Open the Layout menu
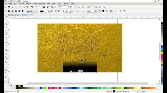The image size is (167, 93). pyautogui.click(x=22, y=4)
